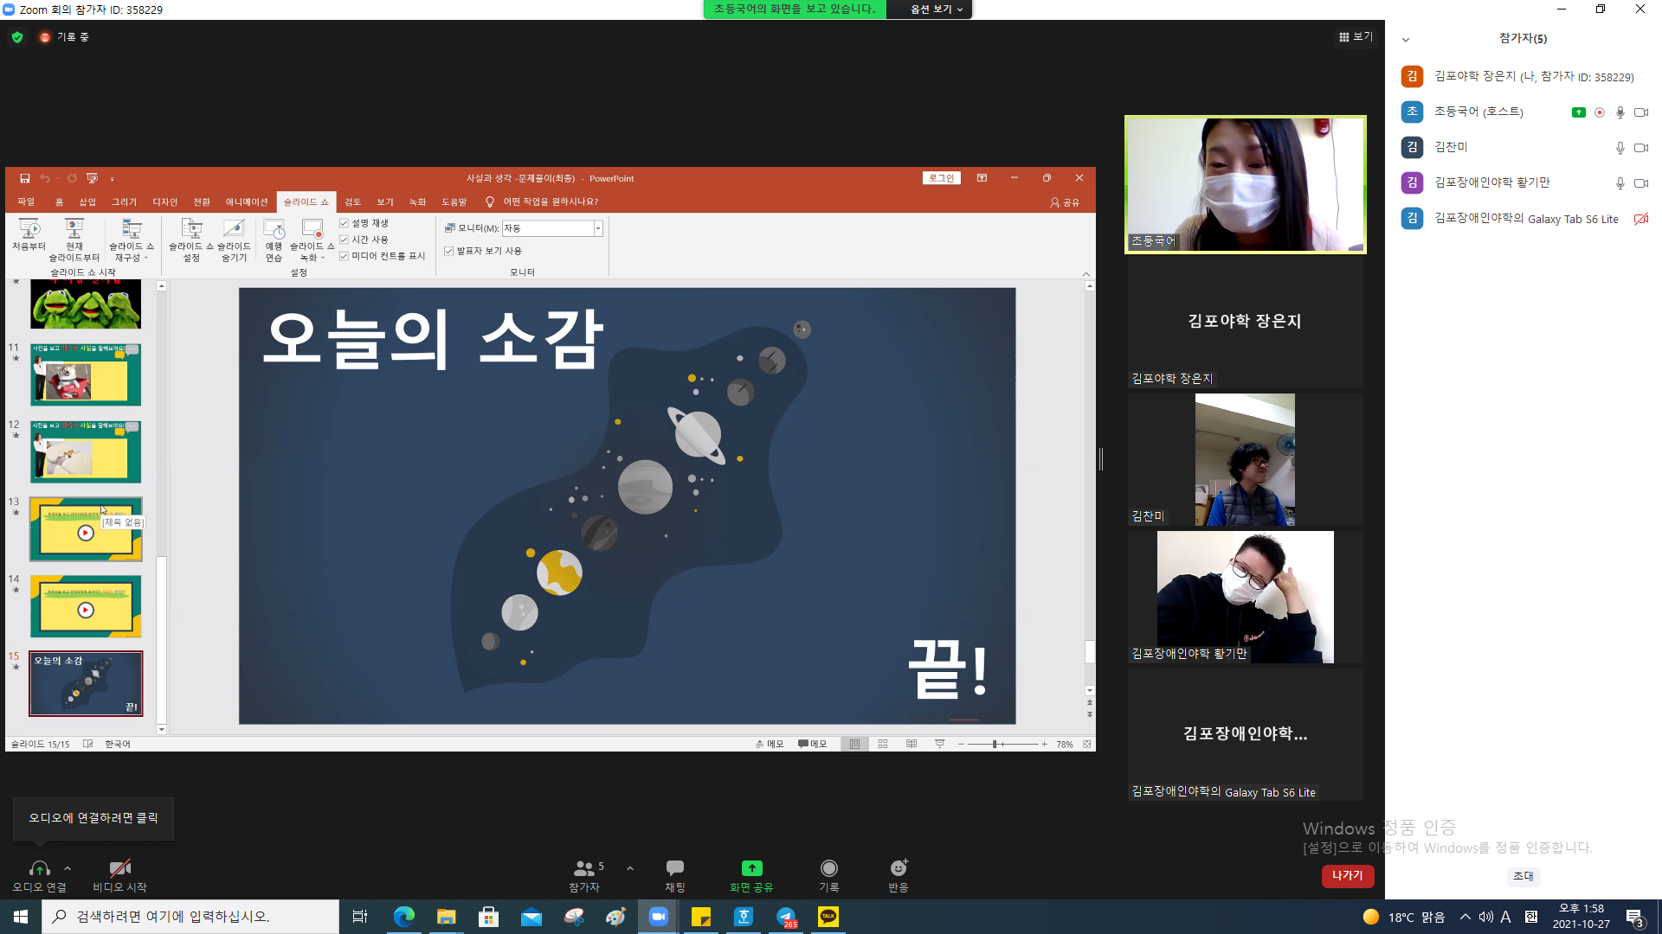
Task: Toggle the play narrations checkbox
Action: point(345,223)
